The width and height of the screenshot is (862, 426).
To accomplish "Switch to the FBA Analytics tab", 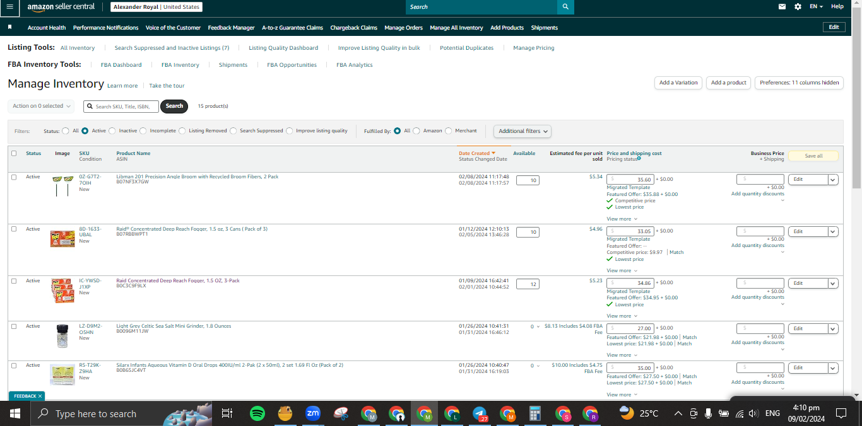I will (355, 65).
